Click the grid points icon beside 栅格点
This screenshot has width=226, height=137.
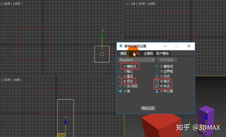[x=119, y=66]
